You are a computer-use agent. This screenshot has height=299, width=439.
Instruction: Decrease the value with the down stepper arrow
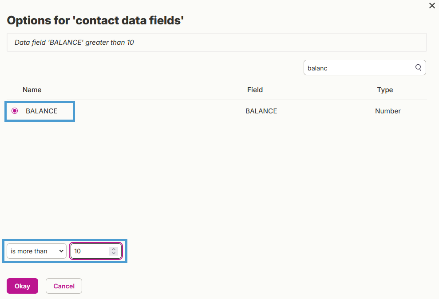click(114, 253)
